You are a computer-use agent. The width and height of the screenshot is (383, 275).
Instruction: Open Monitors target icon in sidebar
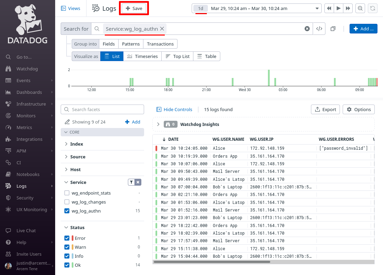(x=8, y=116)
